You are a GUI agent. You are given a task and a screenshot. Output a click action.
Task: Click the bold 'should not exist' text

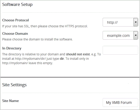78,54
